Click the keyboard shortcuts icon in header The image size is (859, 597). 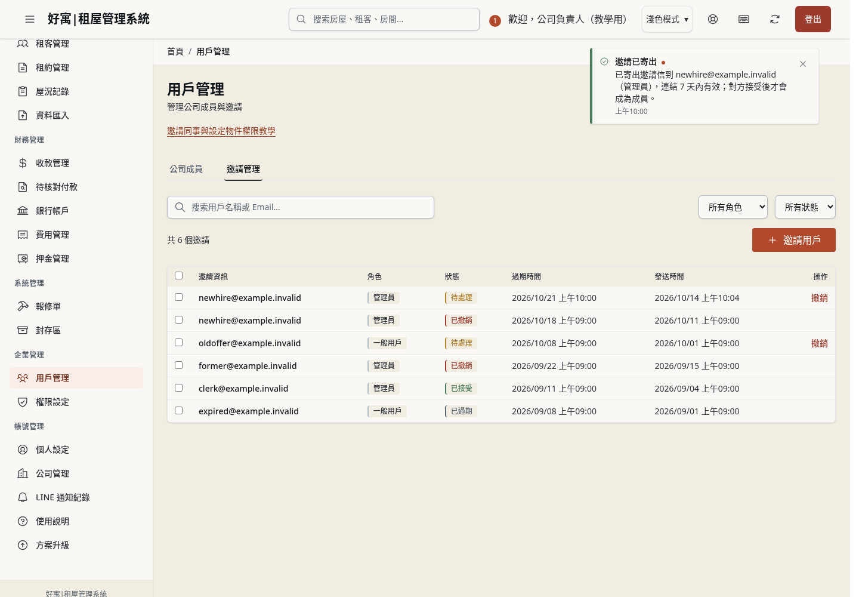744,19
